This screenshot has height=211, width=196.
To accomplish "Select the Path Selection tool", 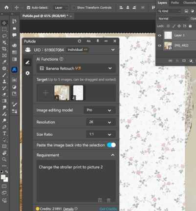I will point(4,140).
